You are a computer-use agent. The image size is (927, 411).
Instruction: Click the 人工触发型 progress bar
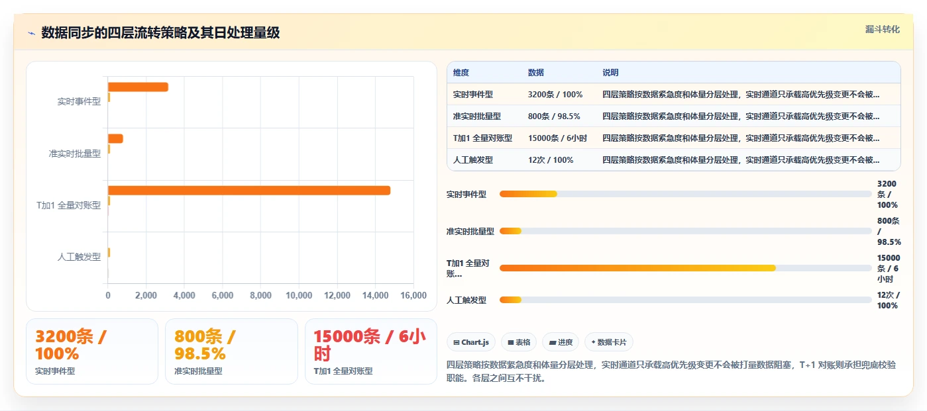pos(686,300)
